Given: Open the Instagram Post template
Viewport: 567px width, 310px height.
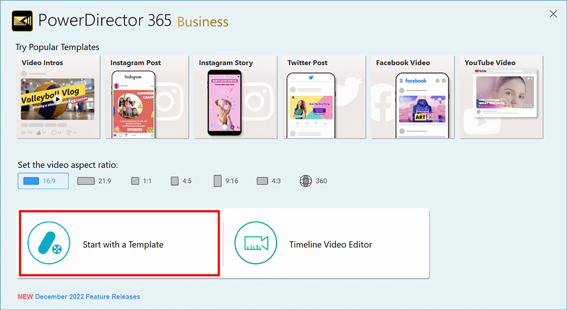Looking at the screenshot, I should point(147,97).
